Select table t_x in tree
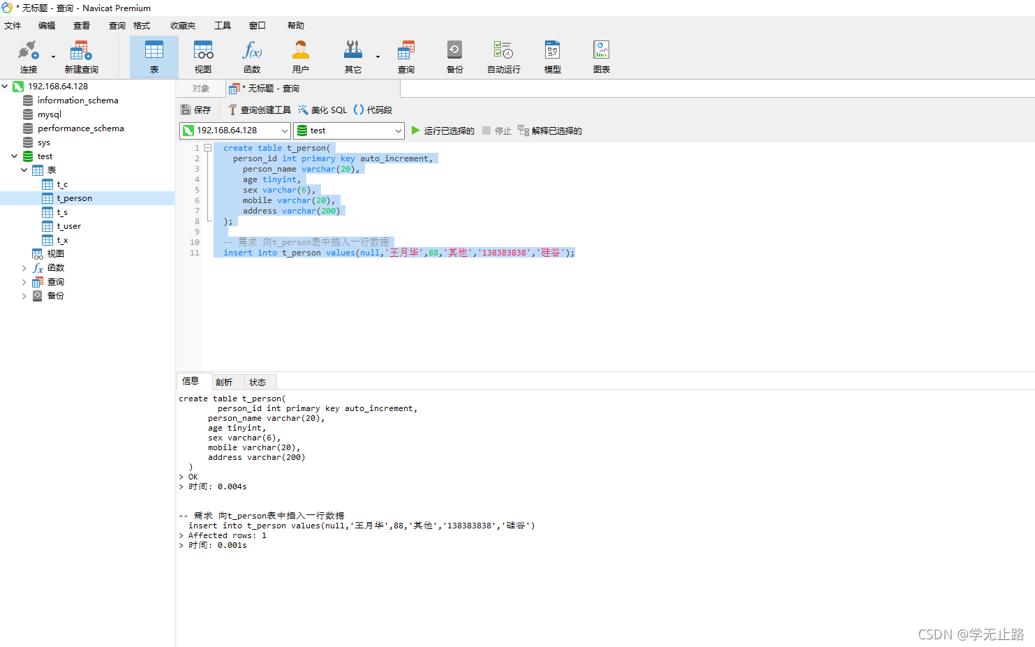The width and height of the screenshot is (1035, 647). tap(62, 240)
